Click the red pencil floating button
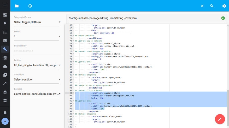 [x=220, y=119]
